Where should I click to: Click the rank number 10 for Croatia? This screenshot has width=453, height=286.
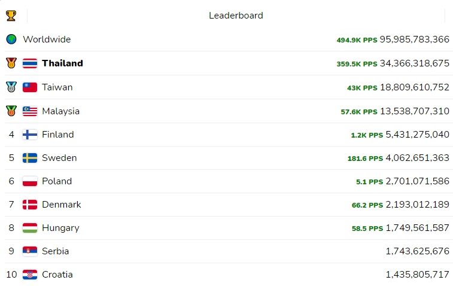(11, 275)
